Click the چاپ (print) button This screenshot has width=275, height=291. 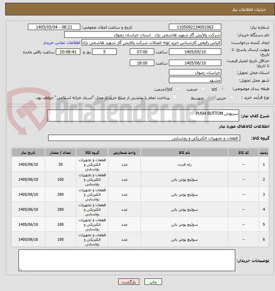153,282
